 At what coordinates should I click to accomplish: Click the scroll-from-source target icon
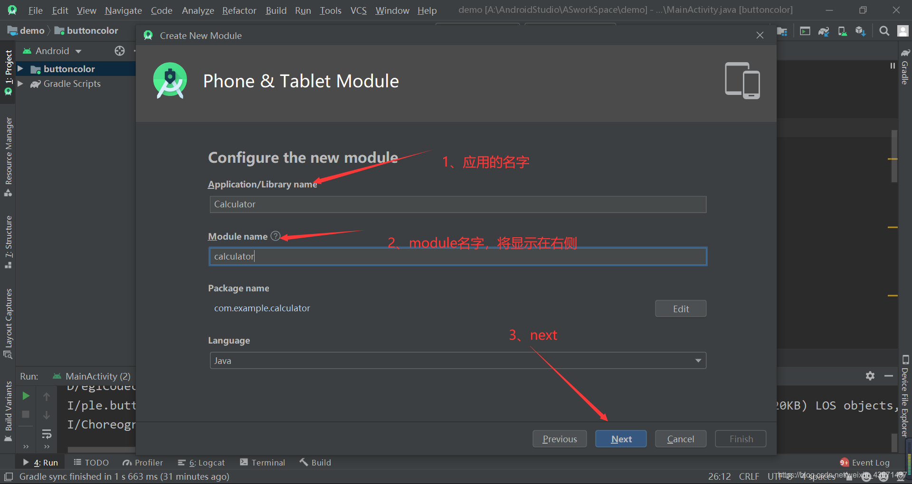pyautogui.click(x=120, y=51)
